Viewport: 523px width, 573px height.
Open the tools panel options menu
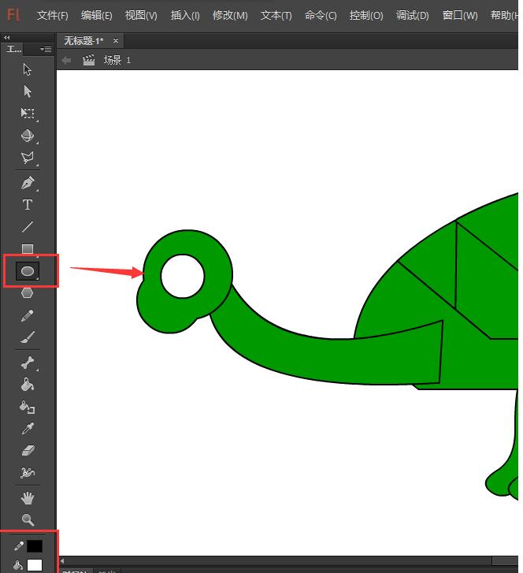(x=46, y=50)
